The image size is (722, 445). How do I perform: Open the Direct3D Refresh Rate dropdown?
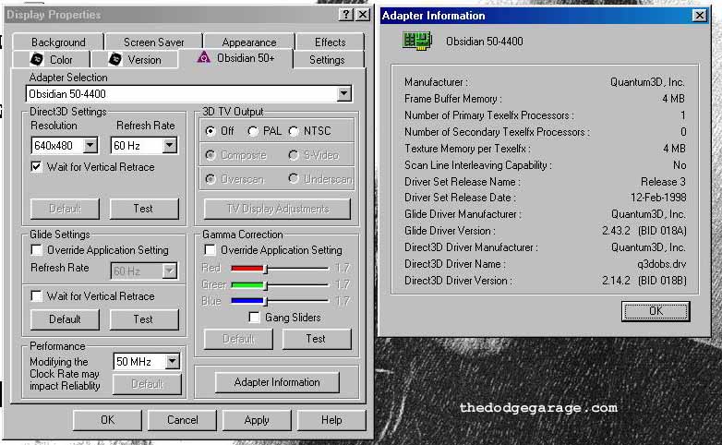(170, 145)
